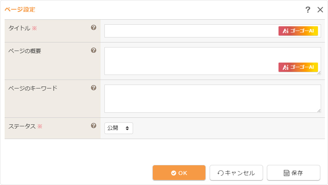This screenshot has height=185, width=328.
Task: Open the ステータス dropdown showing 公開
Action: pos(118,128)
